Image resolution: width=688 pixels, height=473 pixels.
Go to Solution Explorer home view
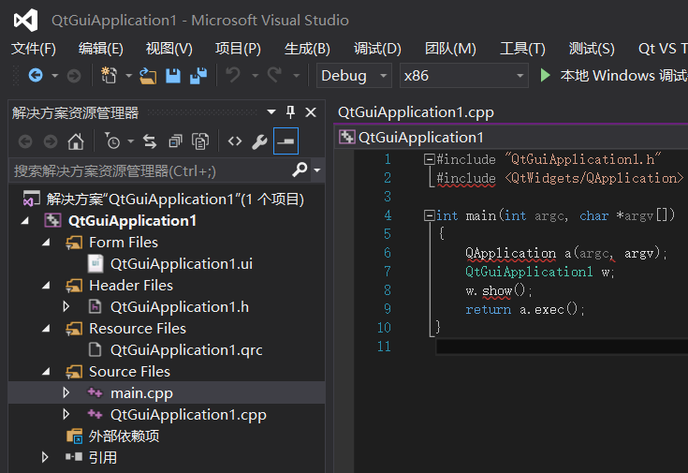(x=76, y=141)
